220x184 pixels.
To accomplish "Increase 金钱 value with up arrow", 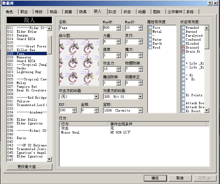I will tap(96, 109).
